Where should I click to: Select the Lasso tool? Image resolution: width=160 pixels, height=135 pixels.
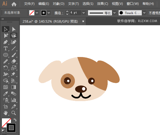pyautogui.click(x=14, y=35)
